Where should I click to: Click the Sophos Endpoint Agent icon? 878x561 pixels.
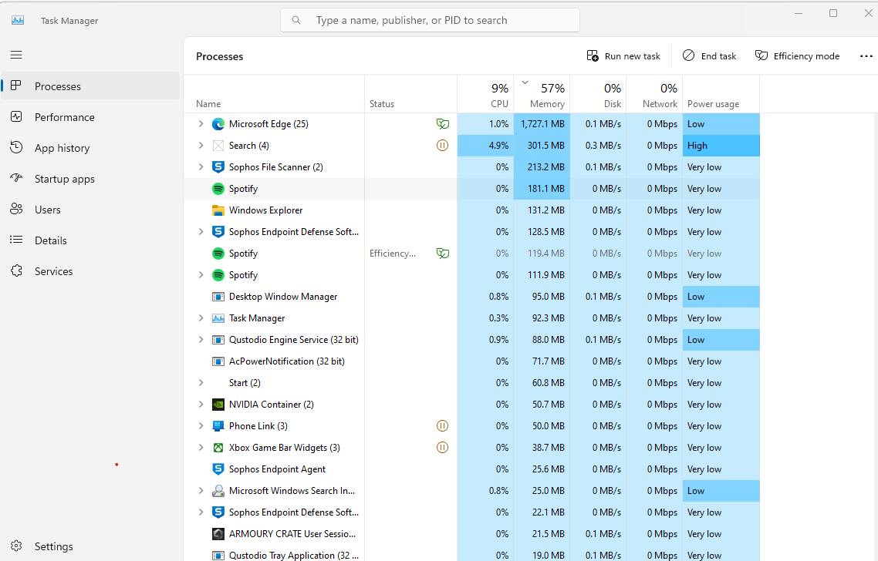pos(218,469)
